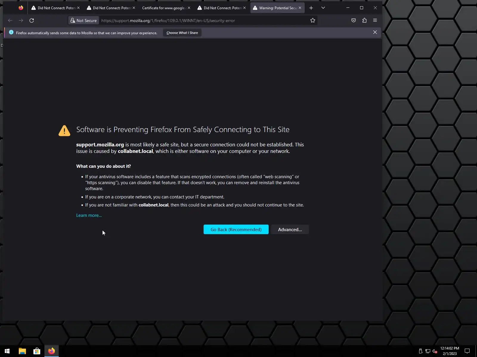Click the yellow warning triangle on the page
This screenshot has width=477, height=357.
(64, 131)
